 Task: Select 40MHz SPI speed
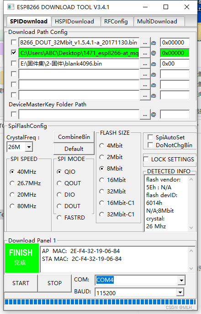coord(23,171)
